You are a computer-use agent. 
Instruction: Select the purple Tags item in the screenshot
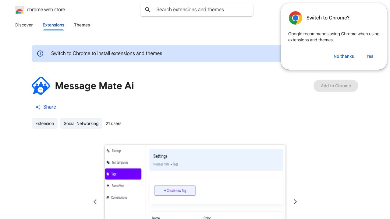123,174
